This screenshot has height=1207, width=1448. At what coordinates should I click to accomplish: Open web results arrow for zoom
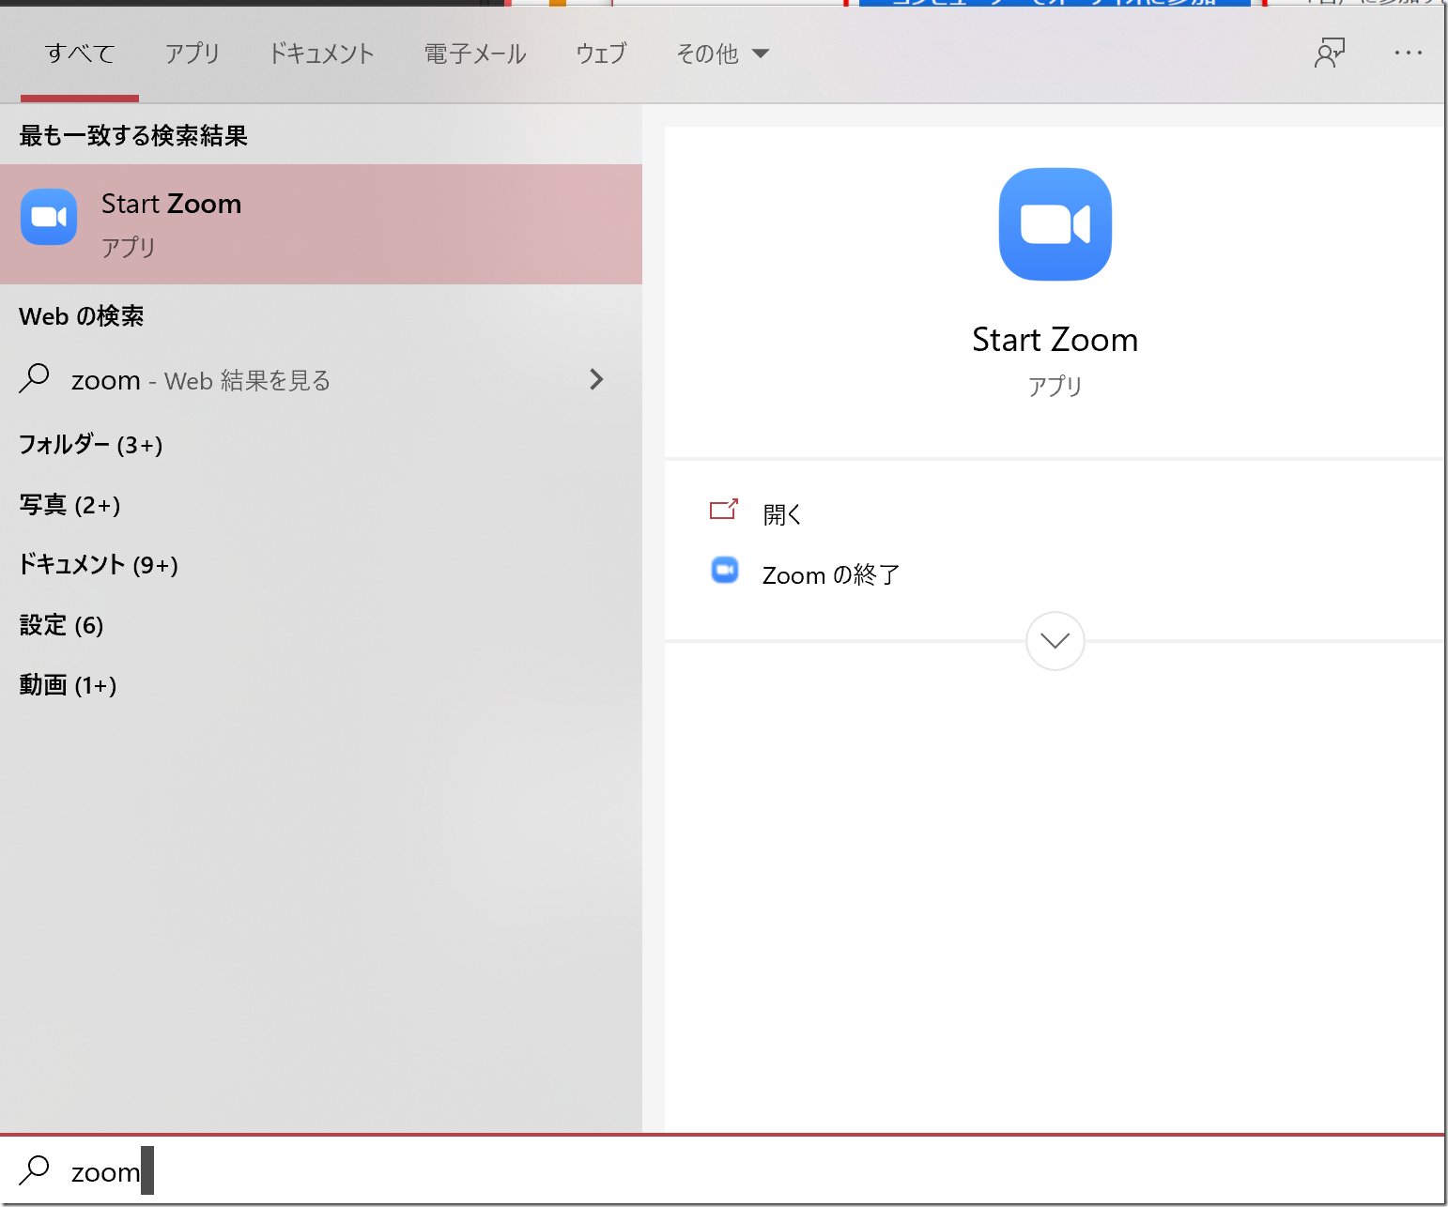(596, 379)
